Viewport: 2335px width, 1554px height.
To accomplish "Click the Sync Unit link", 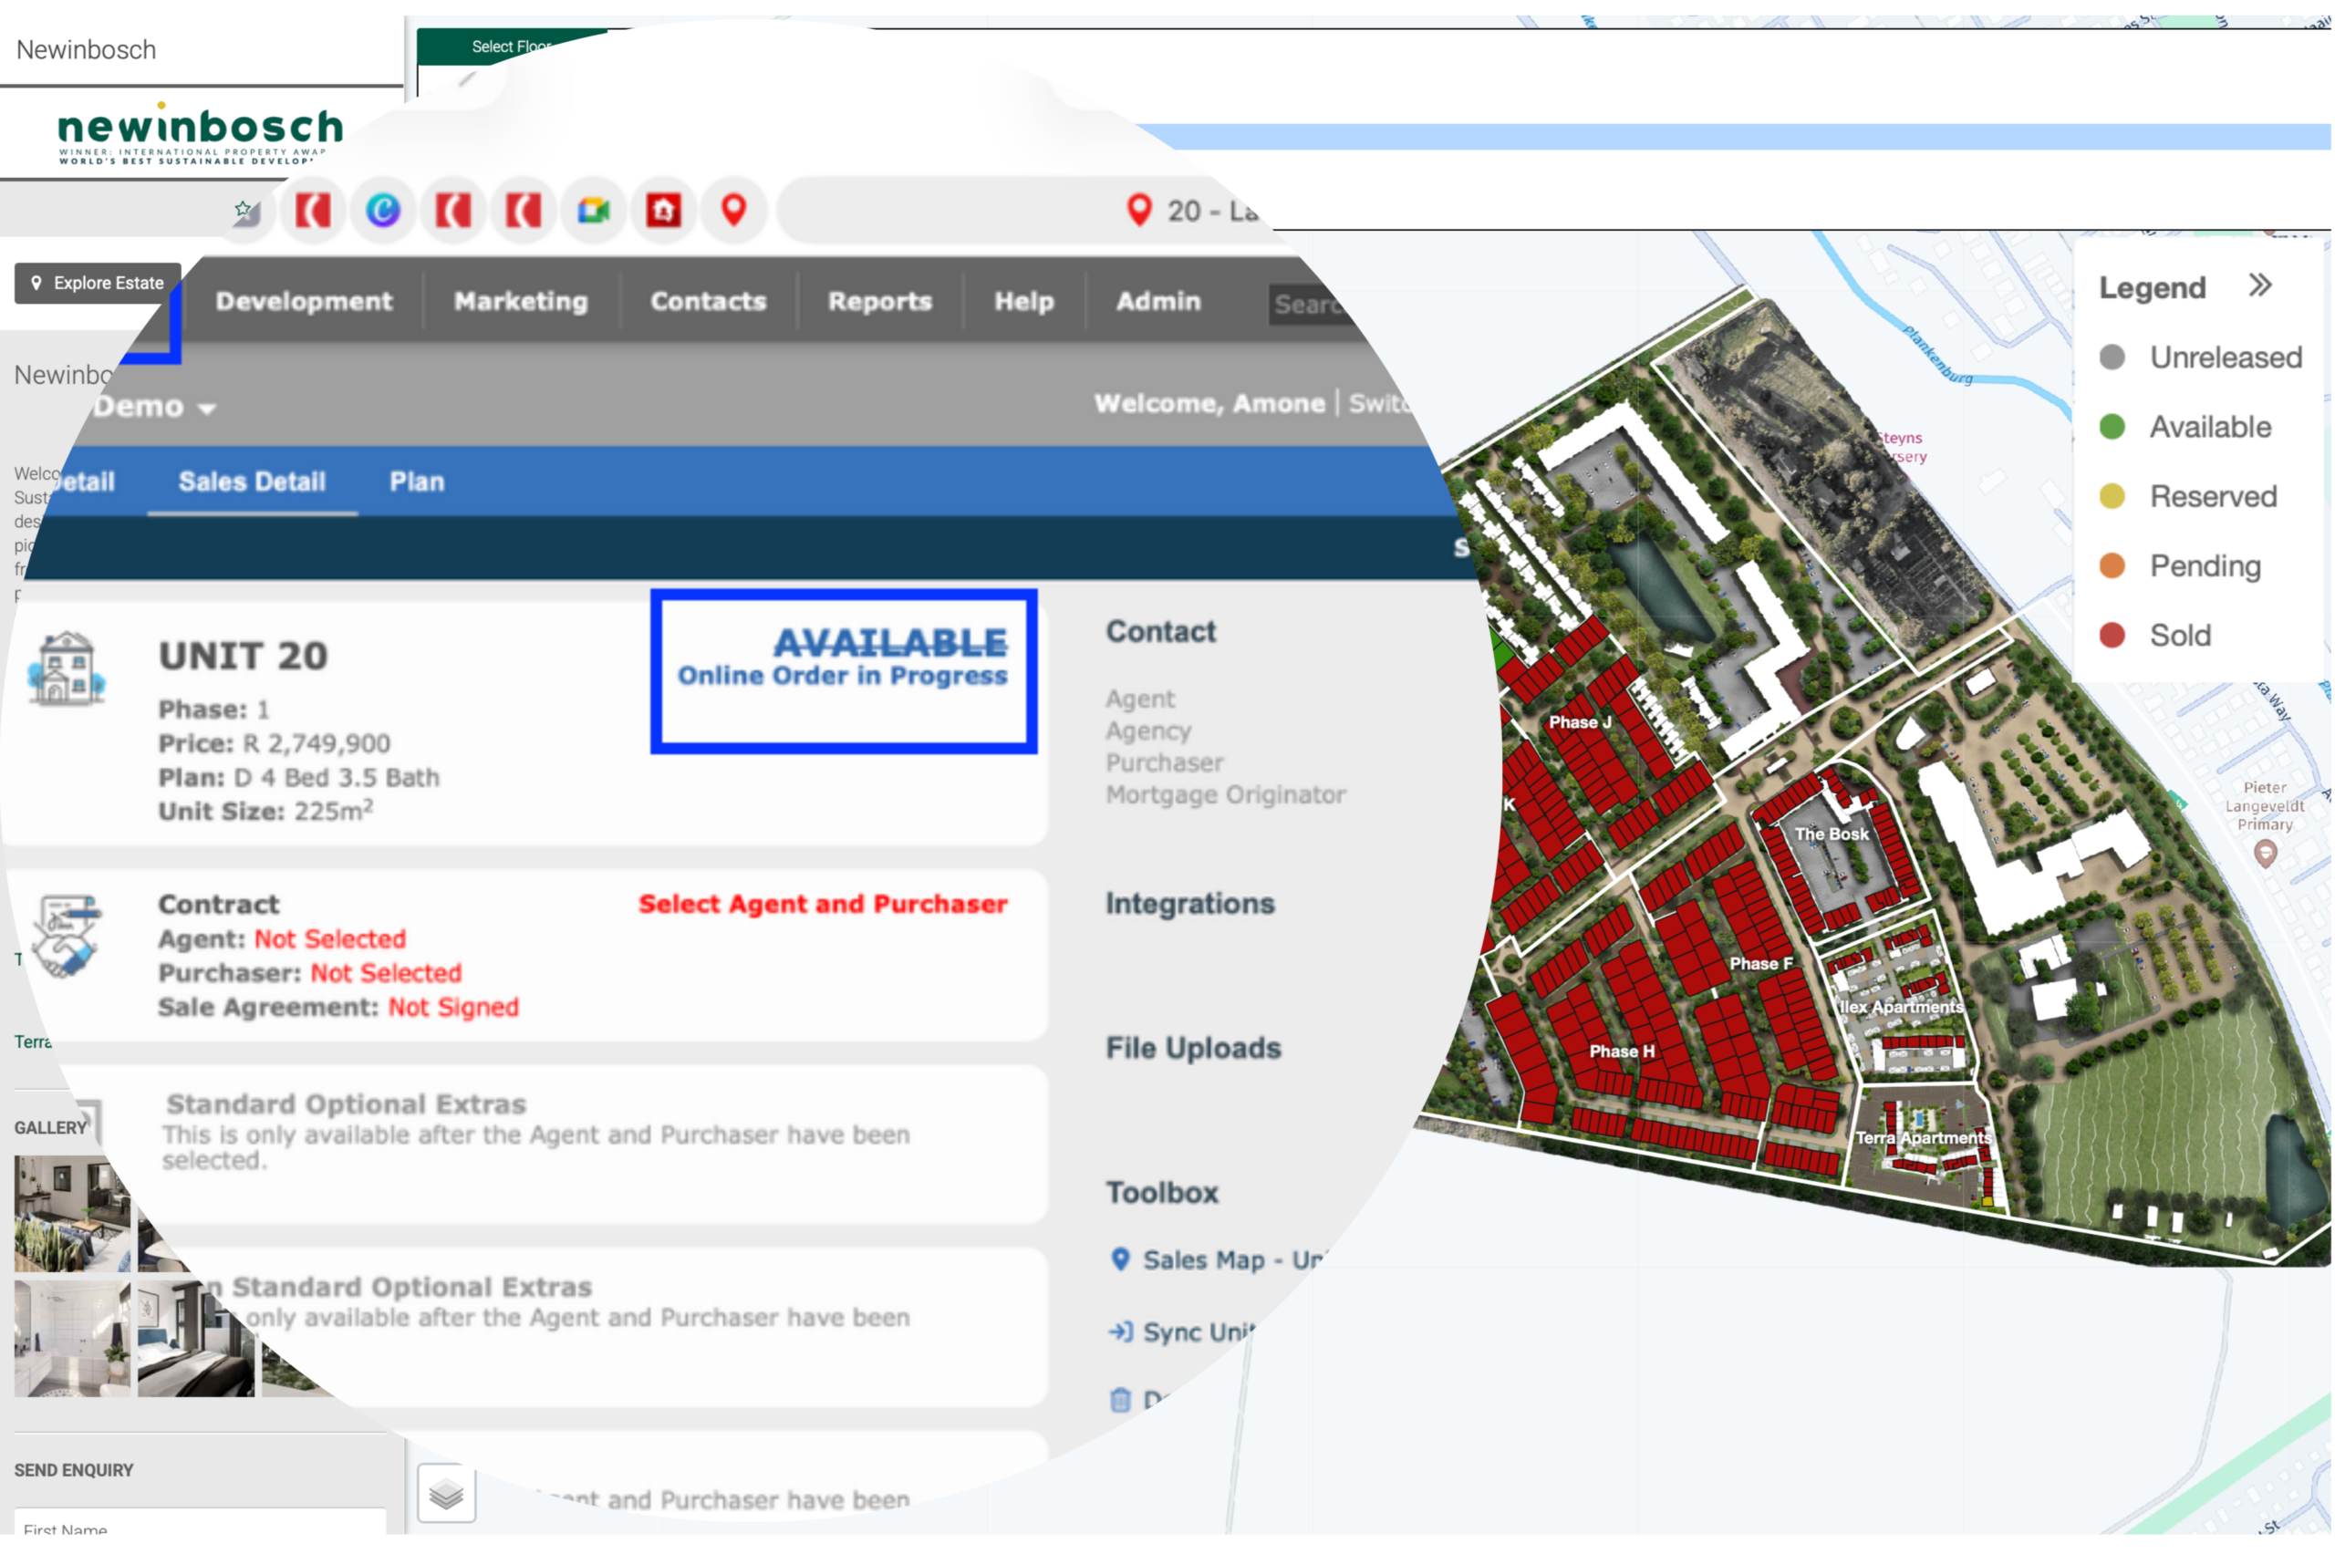I will coord(1182,1333).
